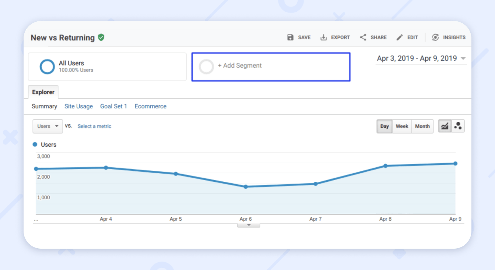Viewport: 495px width, 270px height.
Task: Click the Save report icon
Action: pyautogui.click(x=290, y=37)
